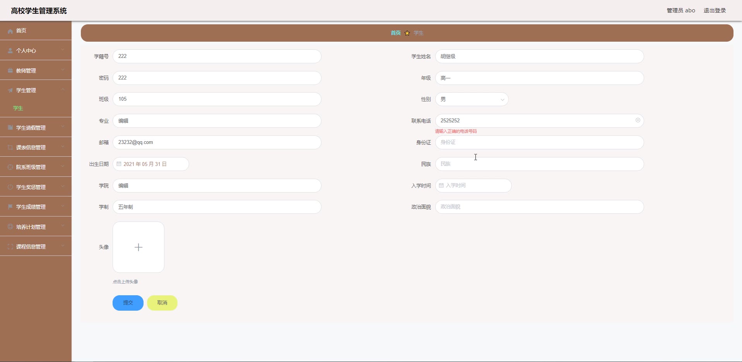The height and width of the screenshot is (362, 742).
Task: Expand the 课程信息管理 chevron
Action: pos(63,246)
